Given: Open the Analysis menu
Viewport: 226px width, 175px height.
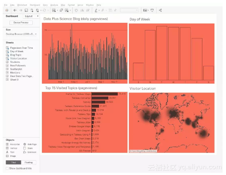Looking at the screenshot, I should click(x=54, y=5).
